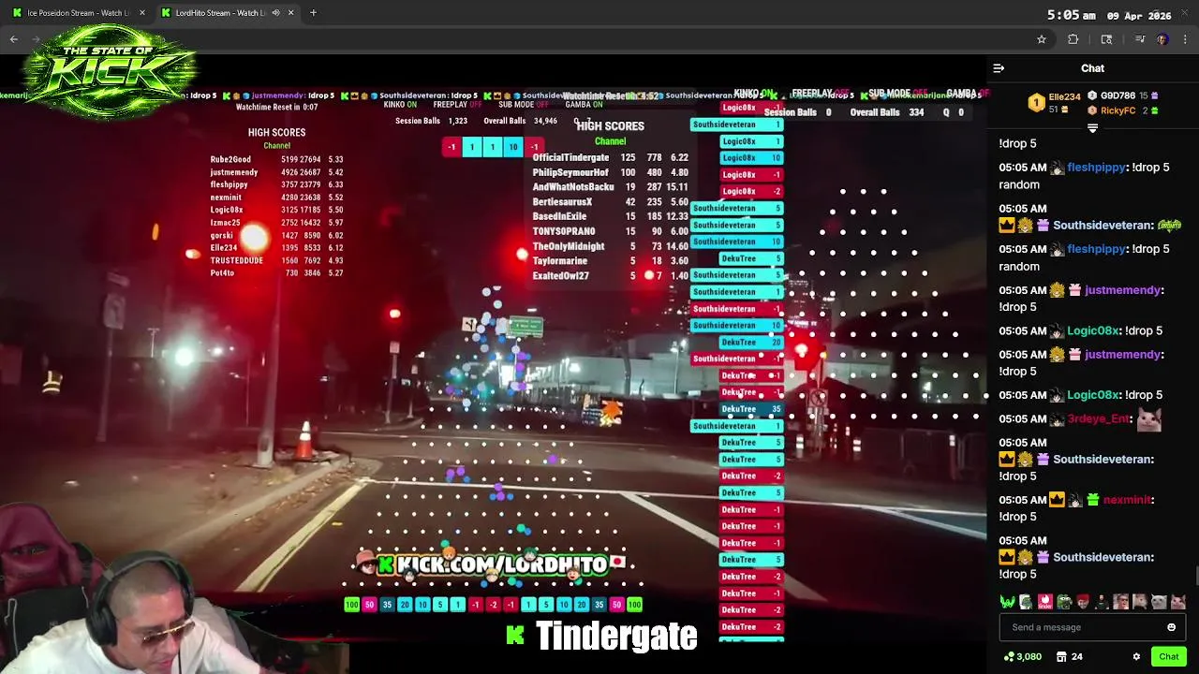Open G9D786 leaderboard entry
1199x674 pixels.
1124,95
